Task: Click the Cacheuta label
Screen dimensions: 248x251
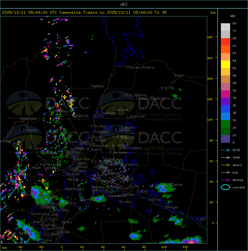Action: coord(51,168)
